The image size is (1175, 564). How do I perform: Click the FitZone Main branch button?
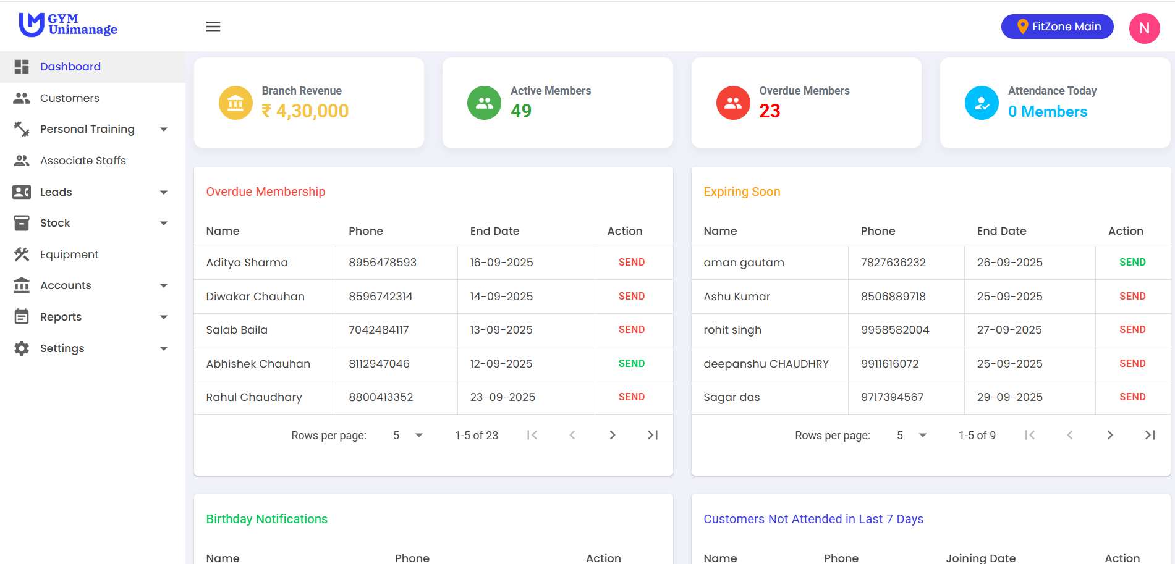tap(1057, 26)
